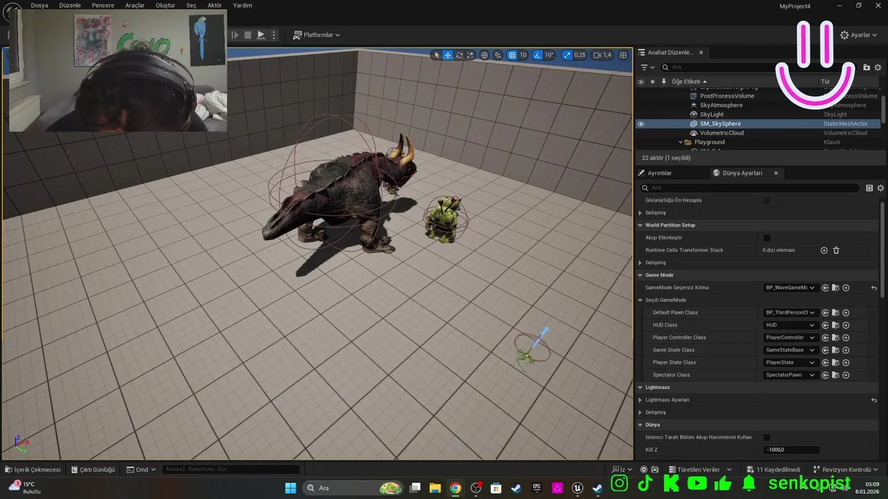Expand Lightmass Ayarları row
The image size is (888, 499).
tap(640, 400)
